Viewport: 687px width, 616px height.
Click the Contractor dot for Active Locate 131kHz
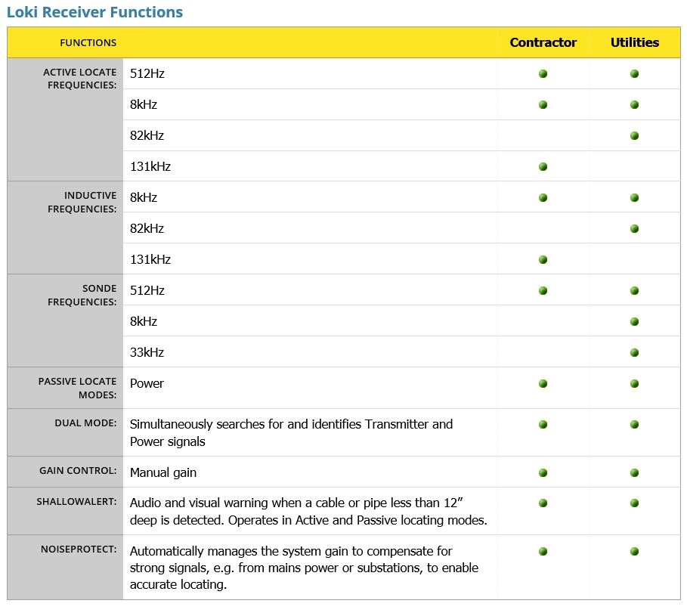(x=543, y=166)
